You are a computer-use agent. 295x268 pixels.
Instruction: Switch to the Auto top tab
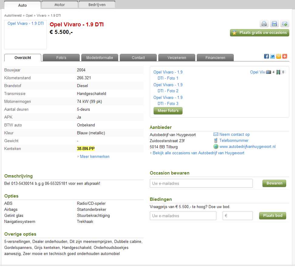[22, 5]
